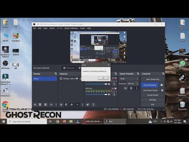Image resolution: width=189 pixels, height=142 pixels.
Task: Open File Explorer from taskbar
Action: 71,121
